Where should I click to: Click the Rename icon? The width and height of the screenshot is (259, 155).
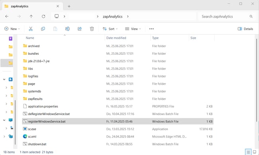[x=67, y=29]
